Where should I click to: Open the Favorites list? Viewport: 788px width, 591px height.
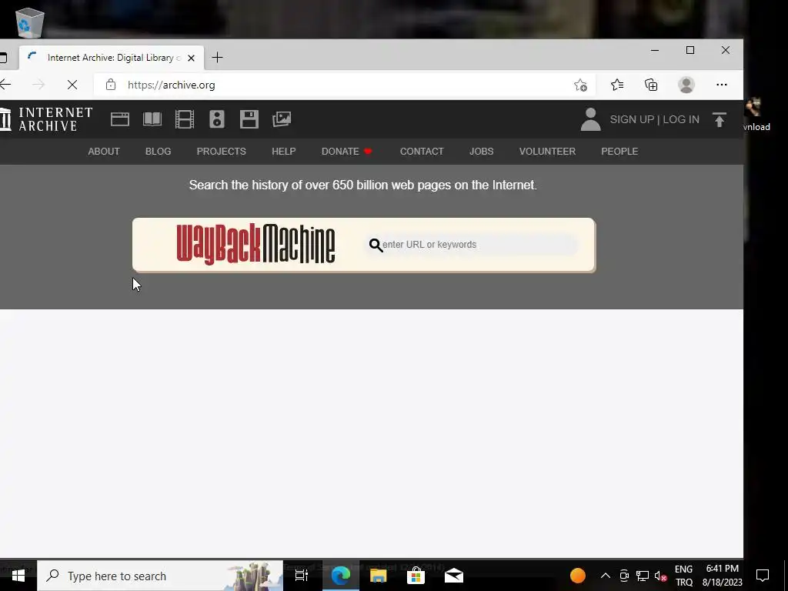click(617, 85)
